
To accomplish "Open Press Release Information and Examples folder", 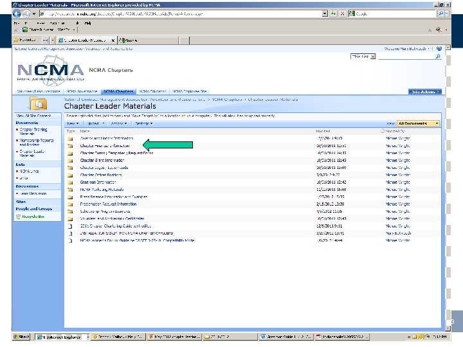I will (114, 197).
